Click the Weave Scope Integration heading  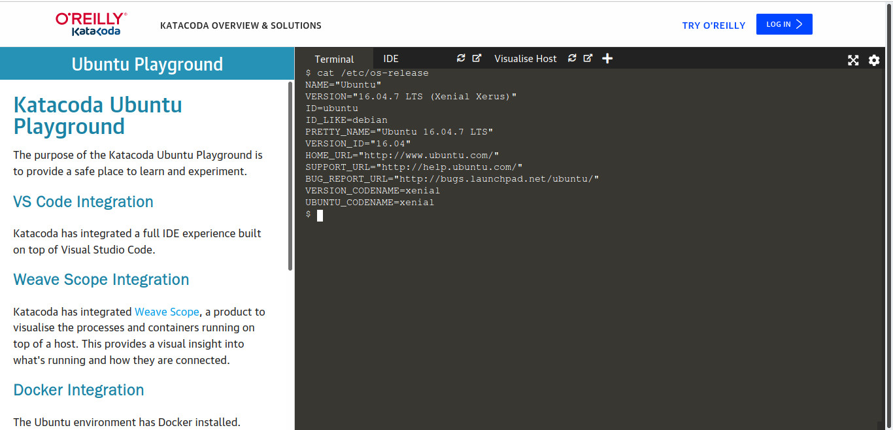pos(101,280)
